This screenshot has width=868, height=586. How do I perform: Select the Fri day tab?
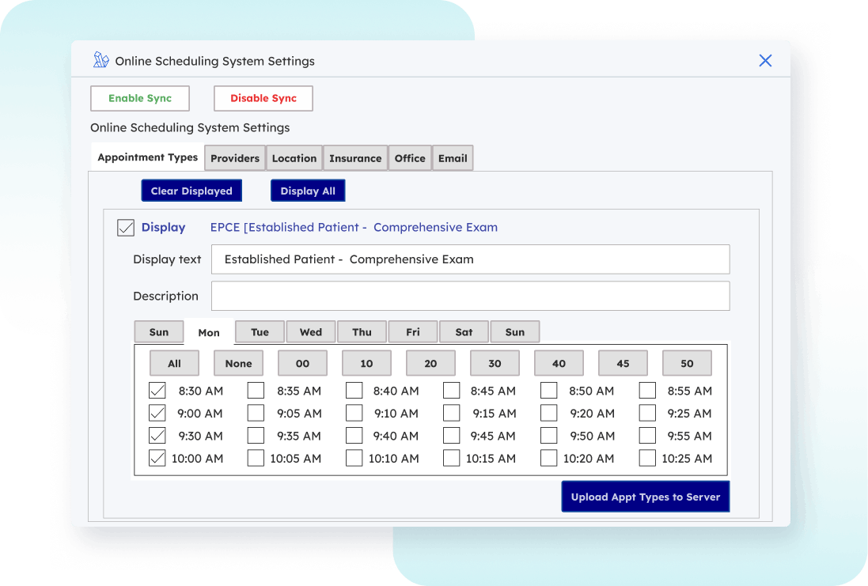(x=413, y=332)
